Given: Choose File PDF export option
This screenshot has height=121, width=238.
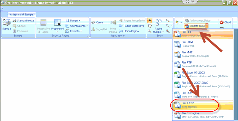Looking at the screenshot, I should click(203, 34).
